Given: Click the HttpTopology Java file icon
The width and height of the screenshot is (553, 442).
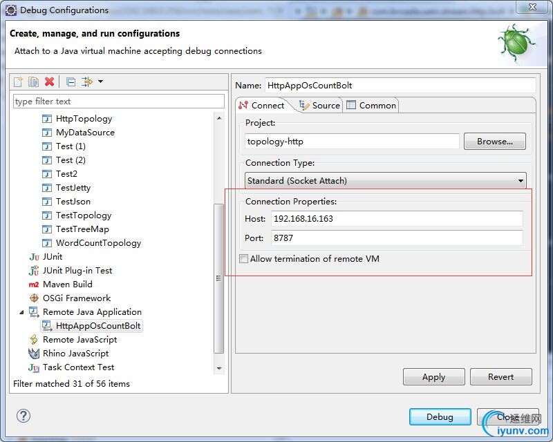Looking at the screenshot, I should point(47,119).
